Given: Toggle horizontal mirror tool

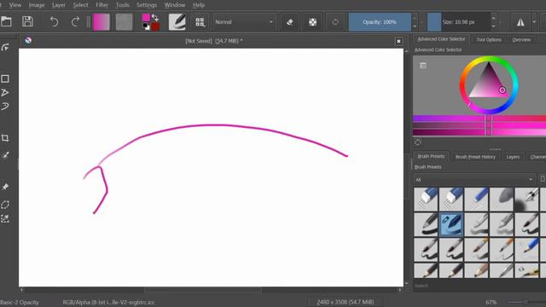Looking at the screenshot, I should tap(520, 22).
